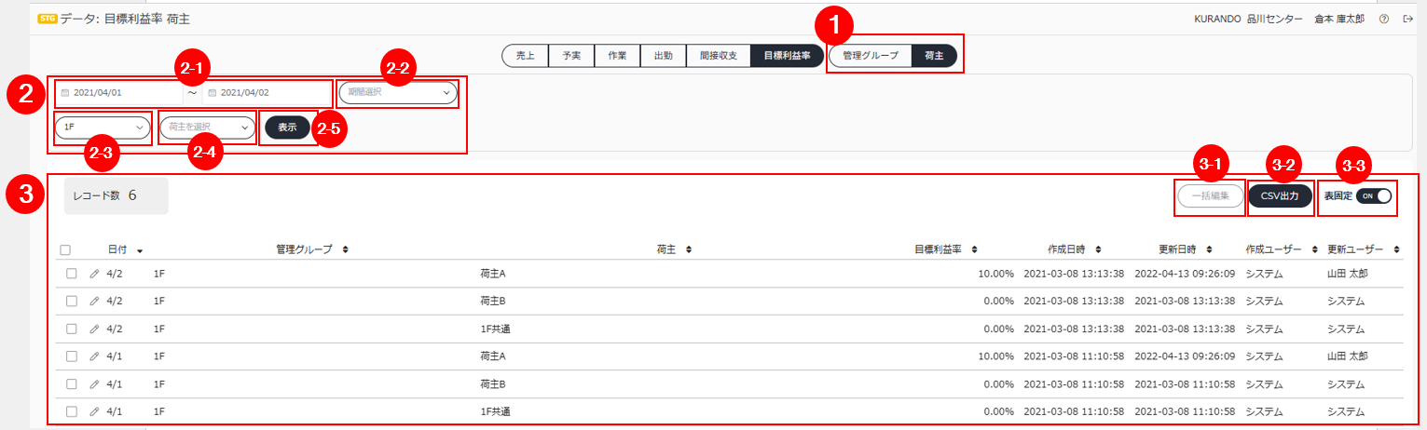1427x430 pixels.
Task: Open the 期間選択 dropdown
Action: click(397, 93)
